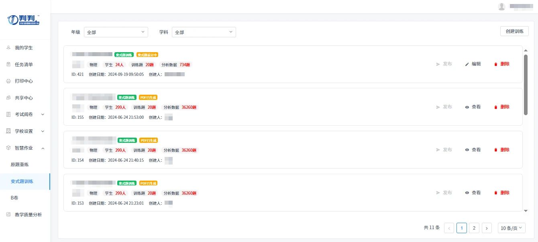This screenshot has width=538, height=242.
Task: Open the 10条/页 page size dropdown
Action: click(512, 228)
